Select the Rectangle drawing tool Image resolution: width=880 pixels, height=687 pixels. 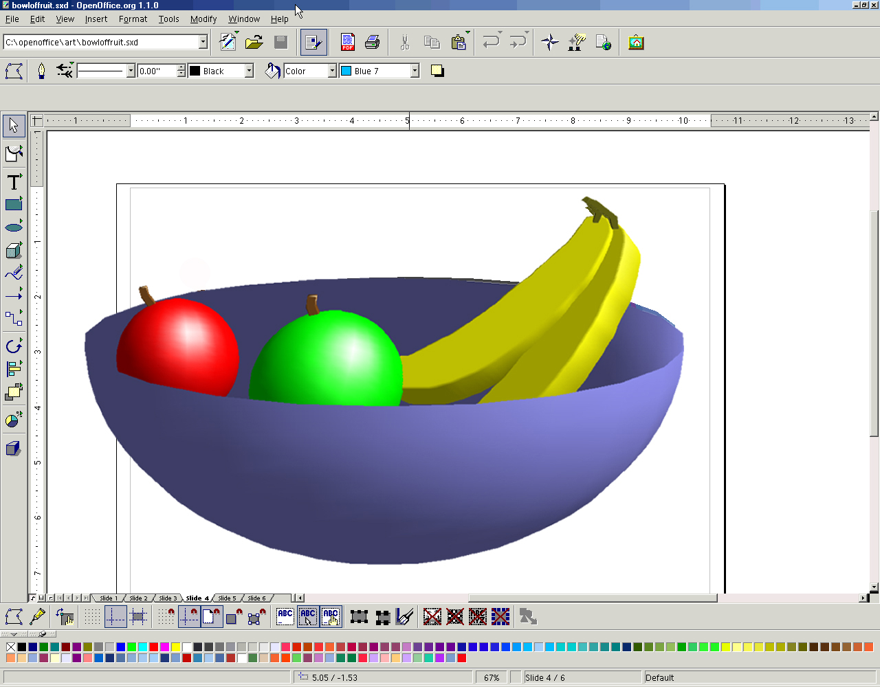(x=14, y=205)
